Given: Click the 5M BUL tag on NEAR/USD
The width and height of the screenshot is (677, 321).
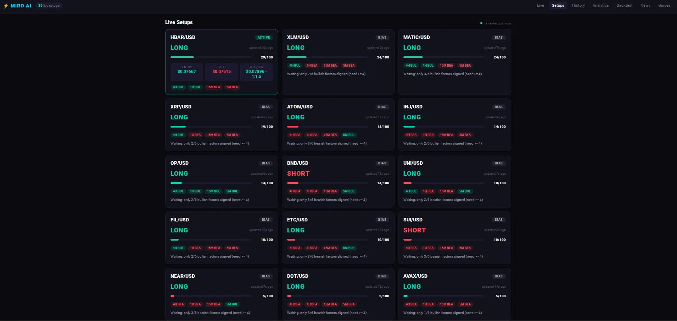Looking at the screenshot, I should click(232, 304).
